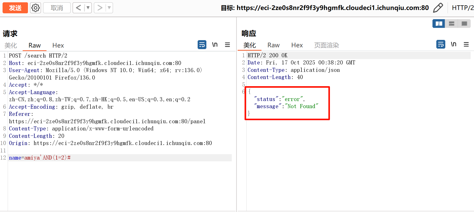Toggle word wrap icon in response panel
Viewport: 474px width, 212px height.
pos(441,44)
